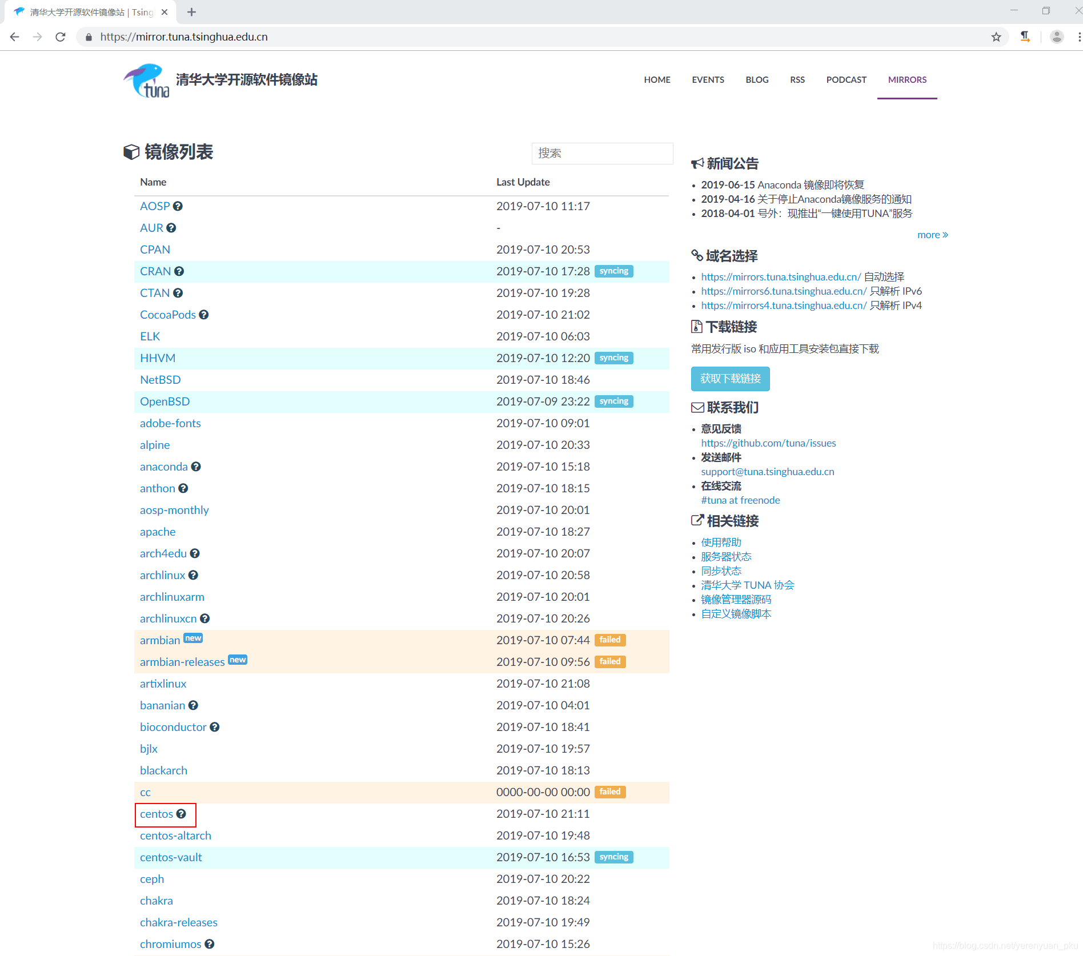
Task: Click the help icon next to anaconda
Action: (x=196, y=467)
